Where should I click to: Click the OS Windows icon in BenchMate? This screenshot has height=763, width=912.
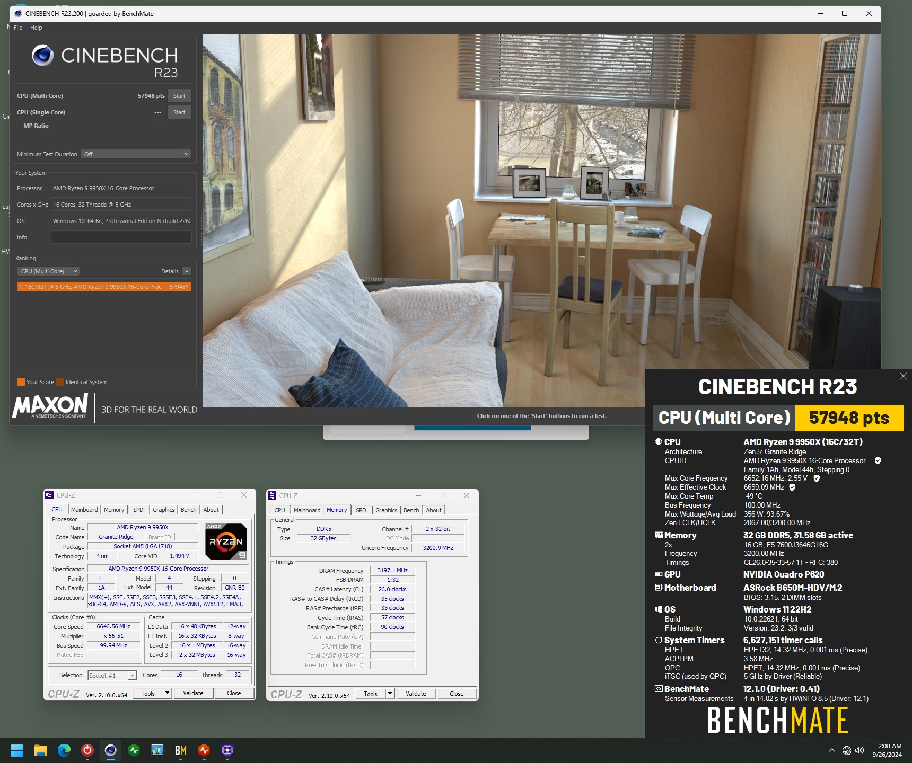659,609
